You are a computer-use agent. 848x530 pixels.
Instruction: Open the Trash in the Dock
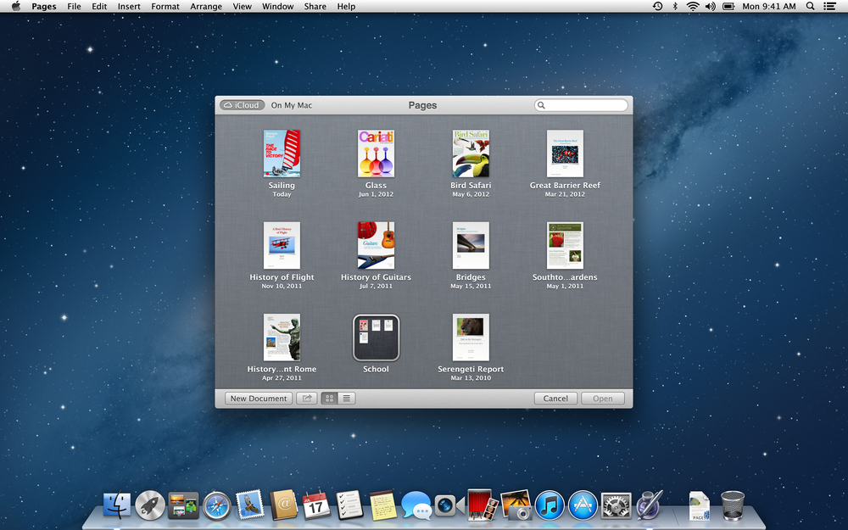(733, 505)
